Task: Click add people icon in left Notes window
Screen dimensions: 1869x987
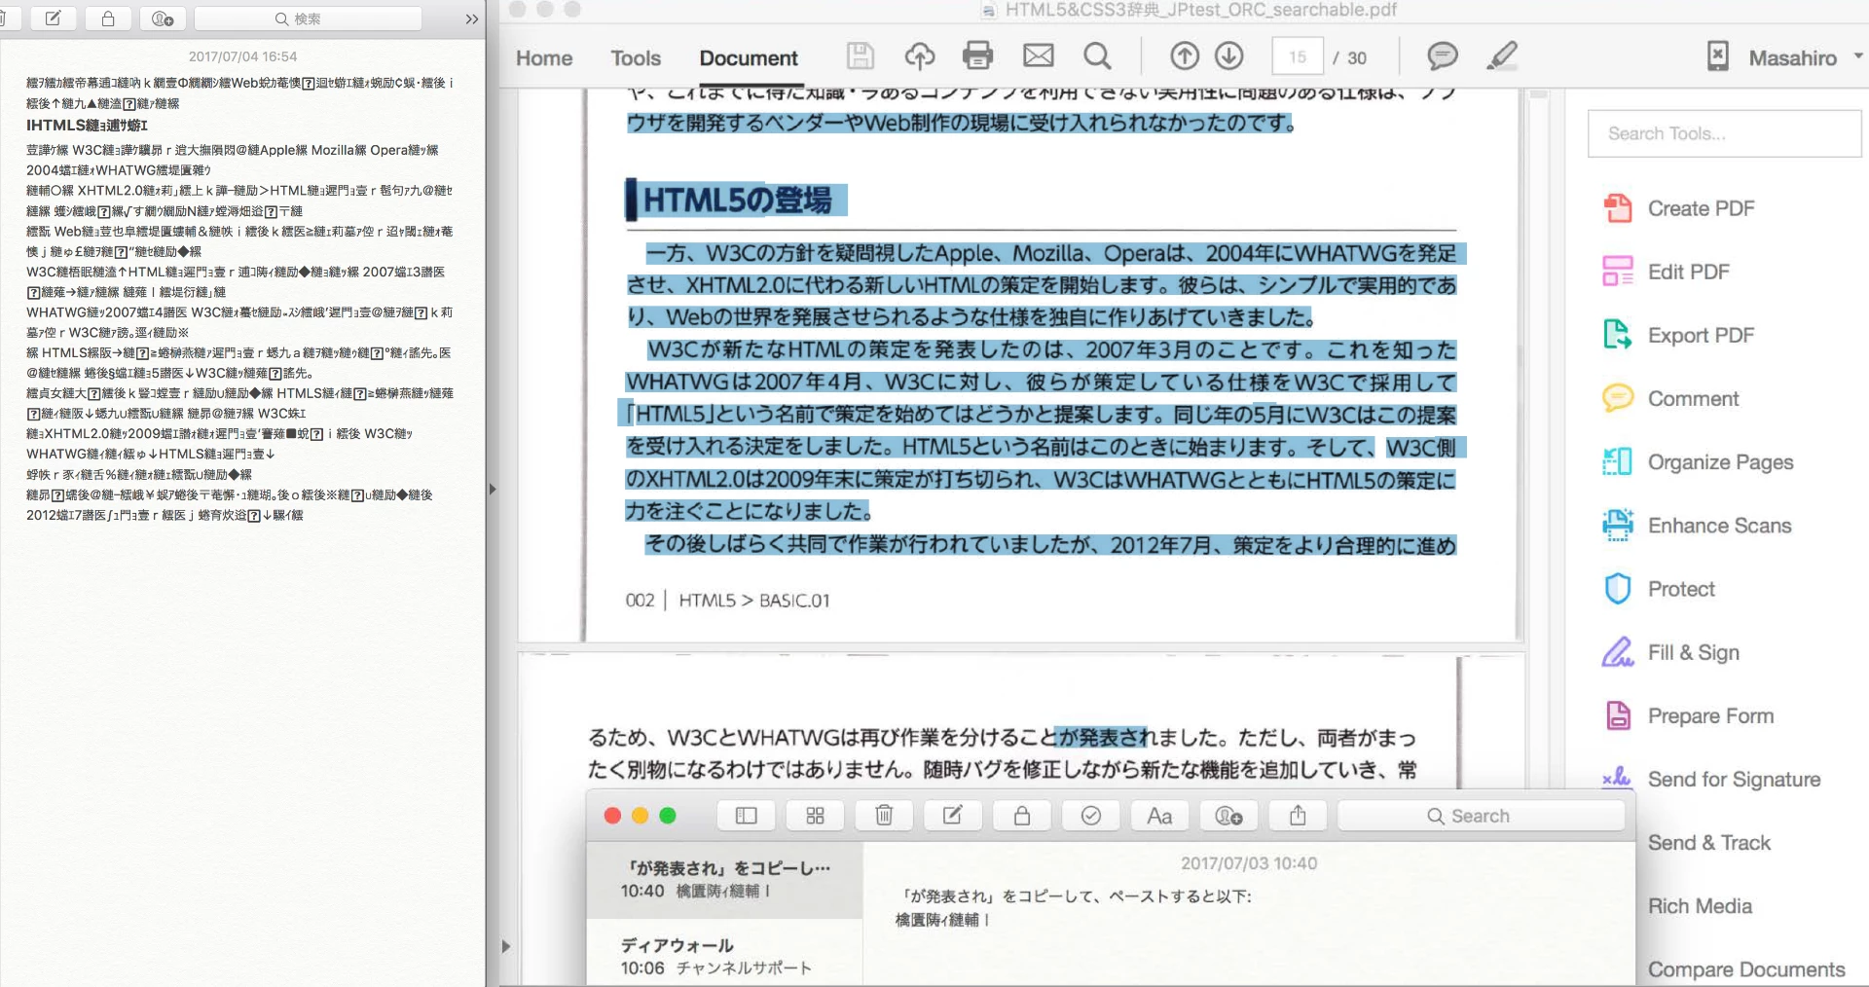Action: click(163, 18)
